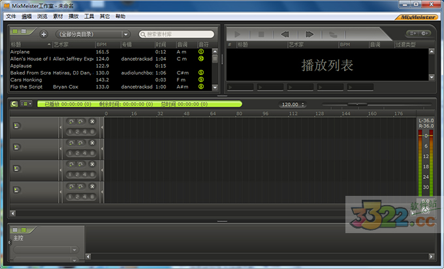Click the burn CD icon at top right

pyautogui.click(x=424, y=33)
